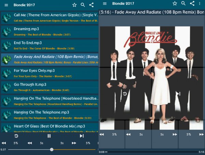Select Go Through It.mp3 track
205x155 pixels.
pos(50,87)
